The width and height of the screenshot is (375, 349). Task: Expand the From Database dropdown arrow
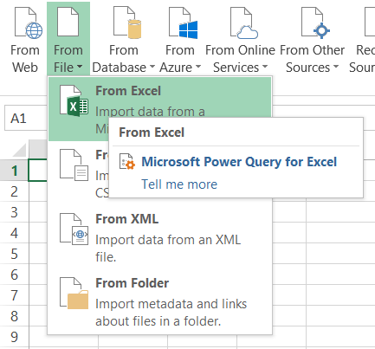pyautogui.click(x=152, y=67)
